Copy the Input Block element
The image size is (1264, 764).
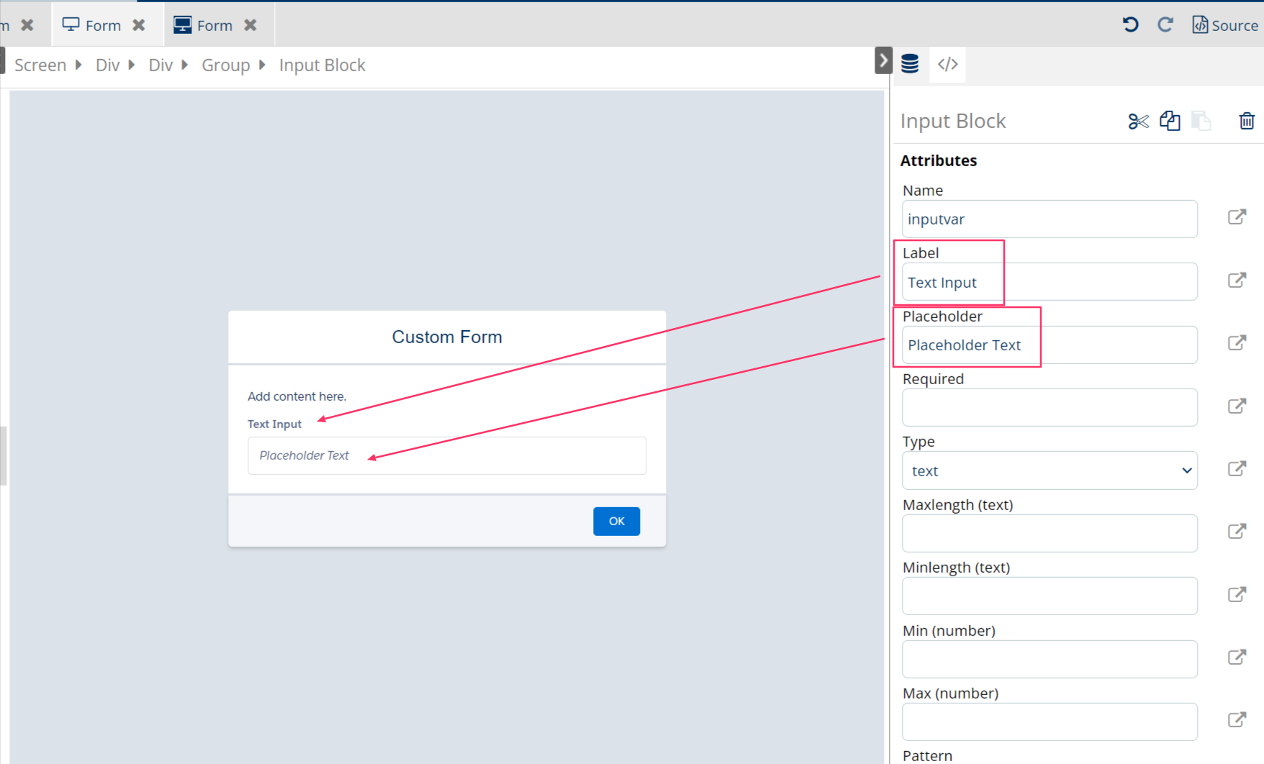click(1170, 122)
